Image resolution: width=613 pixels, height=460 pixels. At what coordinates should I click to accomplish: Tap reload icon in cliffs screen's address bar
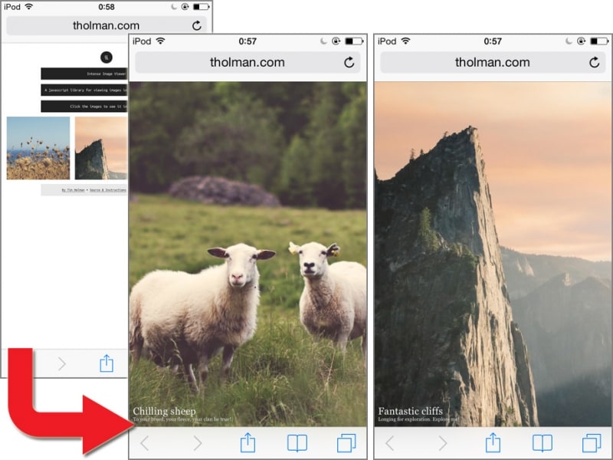(x=595, y=62)
